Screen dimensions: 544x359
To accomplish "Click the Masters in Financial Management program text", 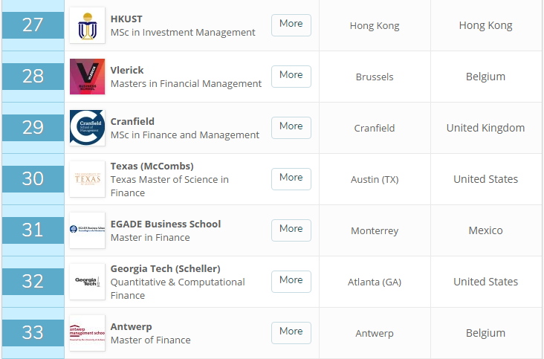I will pyautogui.click(x=186, y=84).
